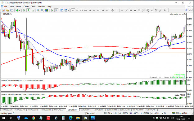Open the chat bubbles icon
194x121 pixels.
(191, 10)
